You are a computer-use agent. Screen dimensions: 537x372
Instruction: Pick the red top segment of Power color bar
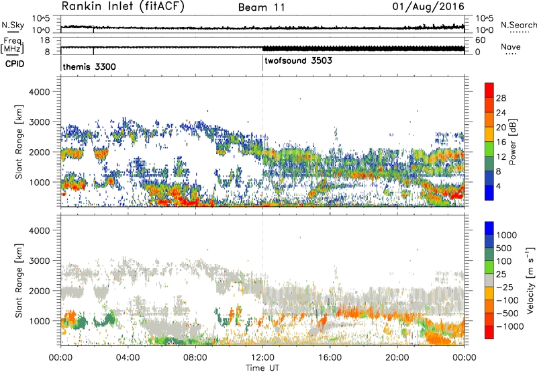click(489, 90)
